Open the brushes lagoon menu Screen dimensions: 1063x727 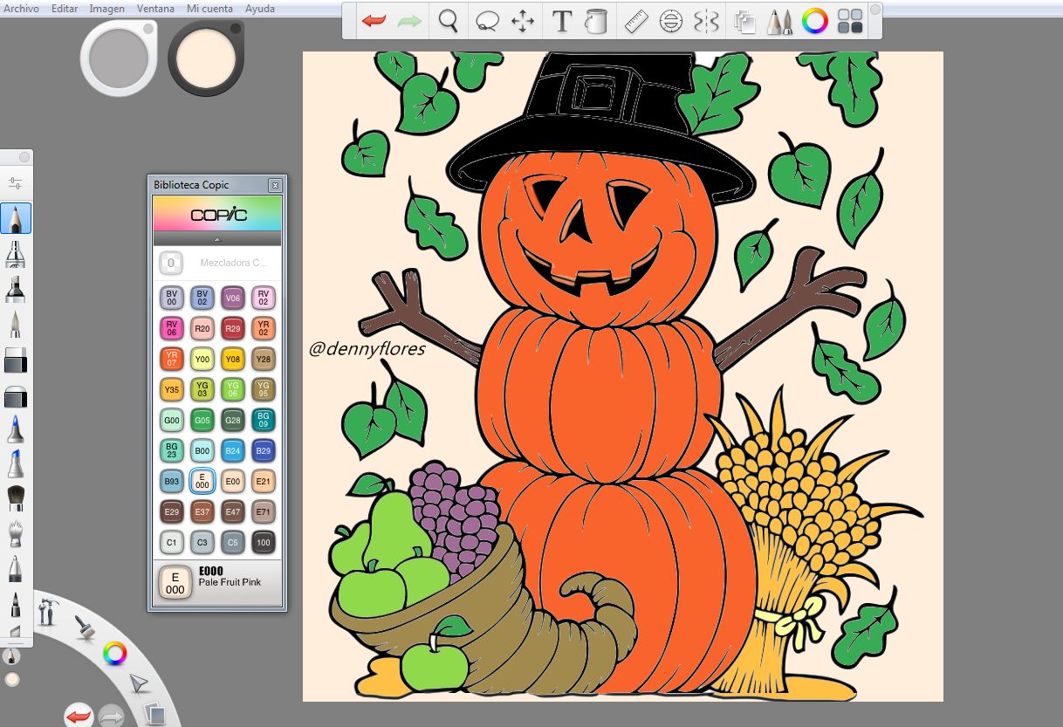click(84, 628)
